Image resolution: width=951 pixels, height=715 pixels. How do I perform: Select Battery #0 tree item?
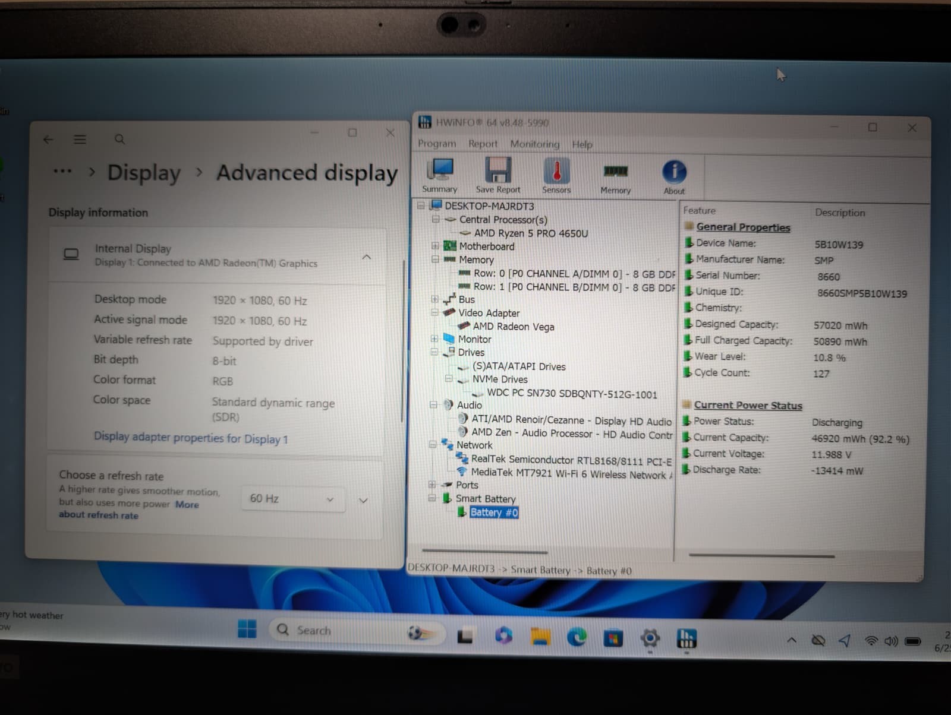[x=494, y=512]
